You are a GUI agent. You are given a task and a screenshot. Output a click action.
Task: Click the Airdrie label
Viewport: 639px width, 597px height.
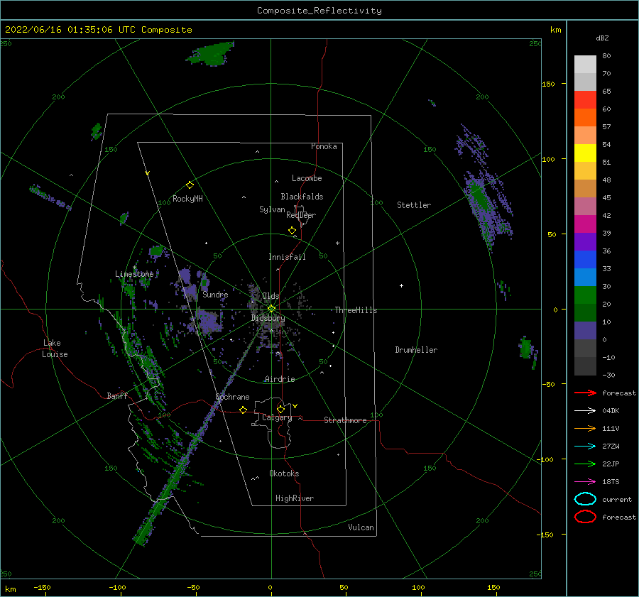point(280,379)
